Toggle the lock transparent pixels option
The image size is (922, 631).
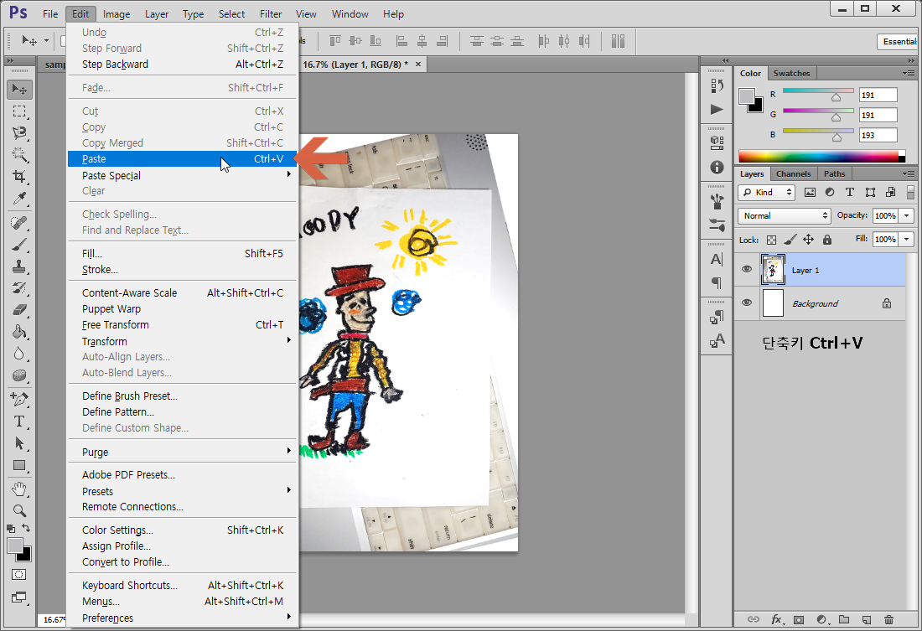(772, 240)
